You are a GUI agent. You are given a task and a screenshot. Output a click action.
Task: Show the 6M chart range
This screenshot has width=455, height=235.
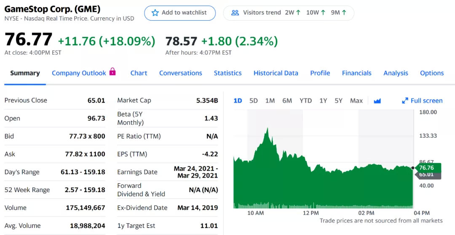tap(287, 101)
